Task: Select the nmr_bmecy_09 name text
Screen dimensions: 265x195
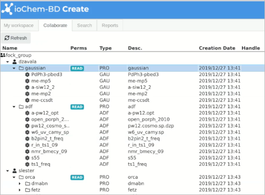Action: point(49,151)
